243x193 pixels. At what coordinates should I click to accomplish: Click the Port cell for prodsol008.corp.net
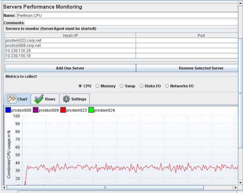click(x=187, y=46)
